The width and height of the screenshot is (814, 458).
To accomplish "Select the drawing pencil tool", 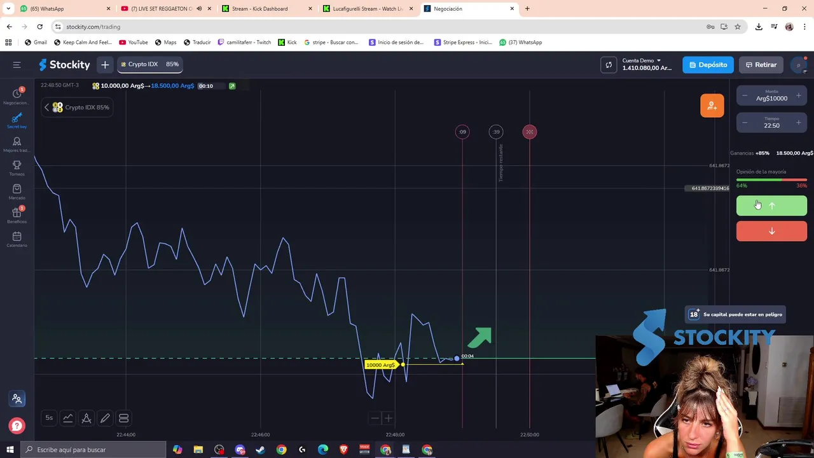I will pyautogui.click(x=105, y=418).
